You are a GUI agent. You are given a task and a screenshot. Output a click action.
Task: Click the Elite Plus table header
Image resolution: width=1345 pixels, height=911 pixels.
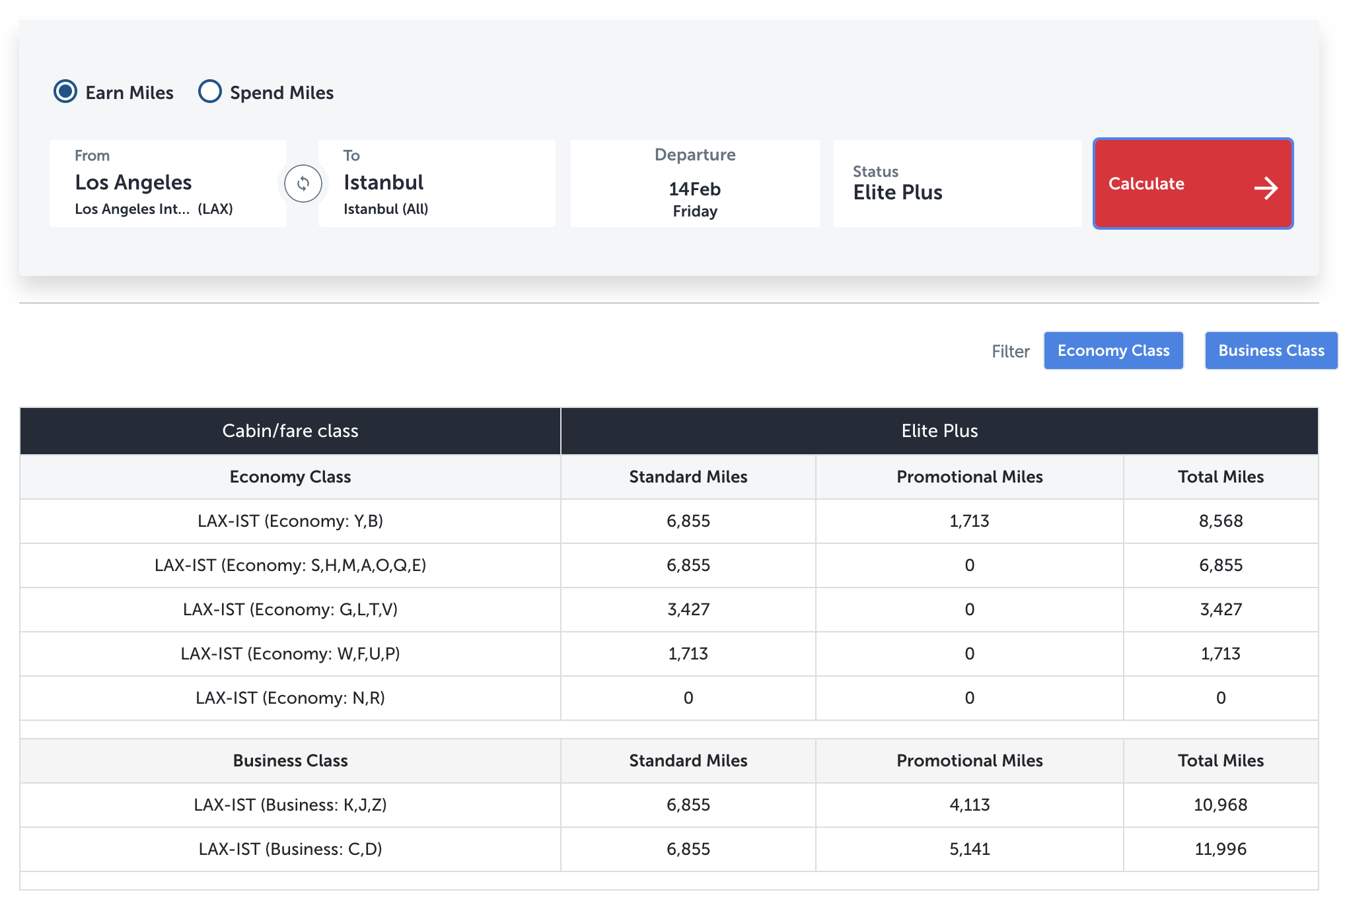(x=939, y=431)
